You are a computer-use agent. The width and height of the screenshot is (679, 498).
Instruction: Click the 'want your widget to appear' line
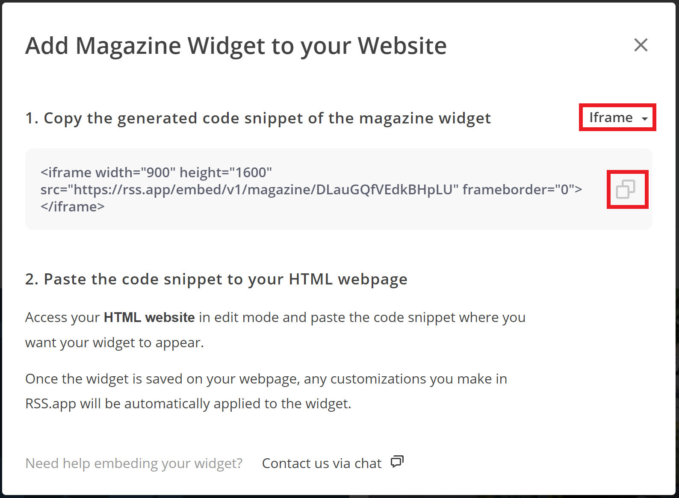click(115, 343)
